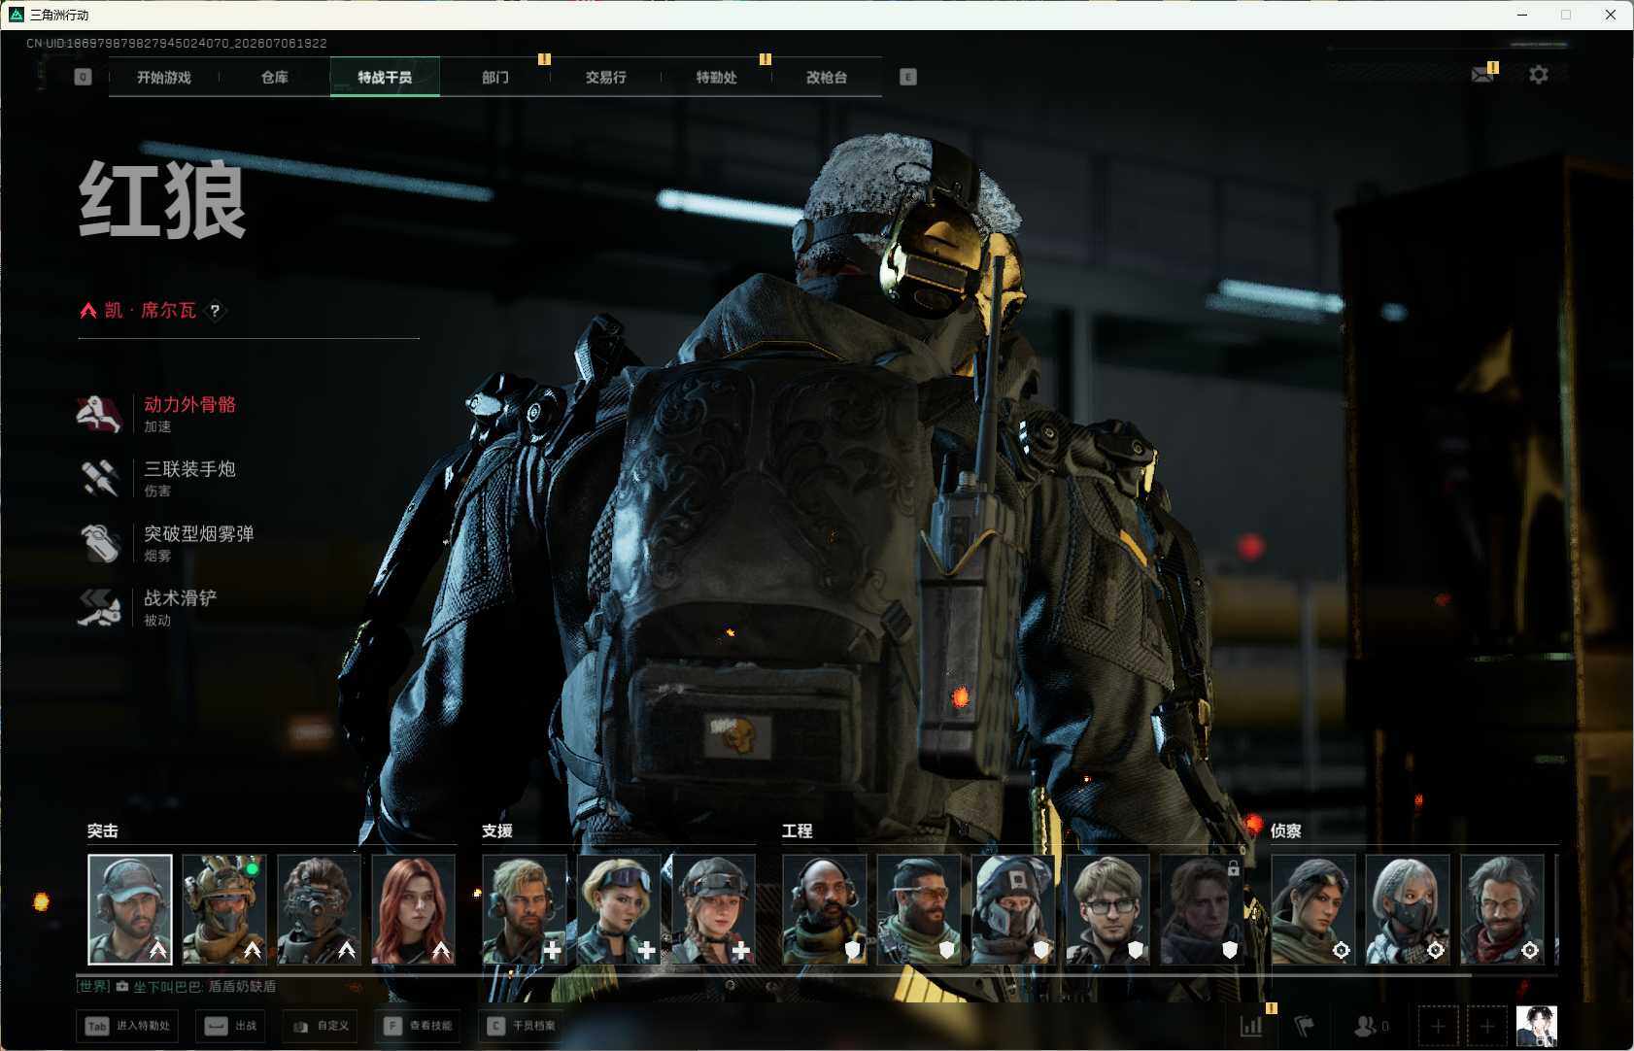
Task: Open the mail inbox icon
Action: coord(1481,74)
